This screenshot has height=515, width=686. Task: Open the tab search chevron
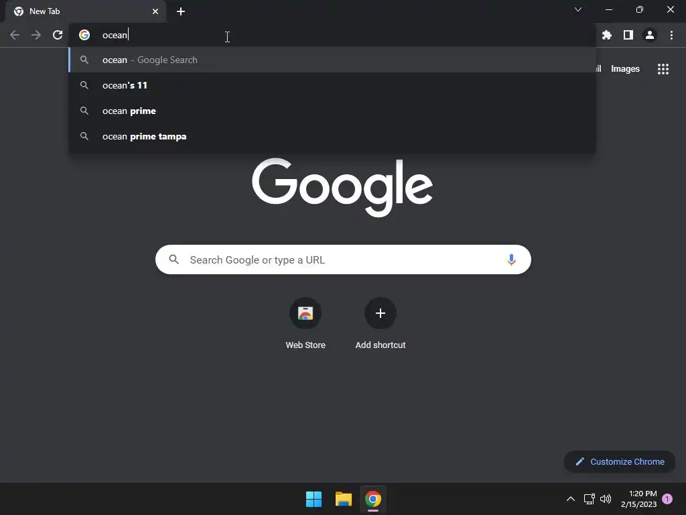[578, 9]
